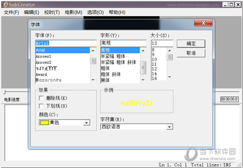
Task: Click the Total lines status entry
Action: pos(206,165)
